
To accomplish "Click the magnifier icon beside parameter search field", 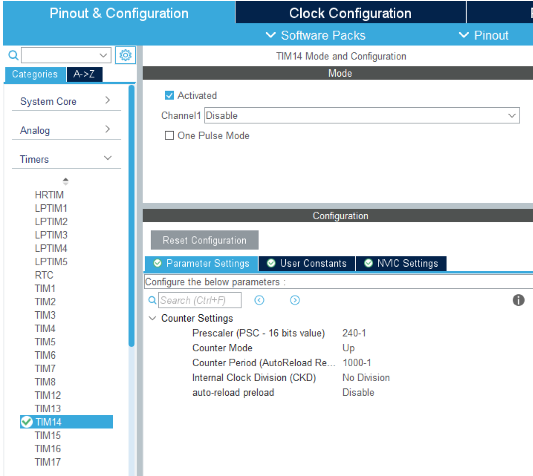I will (x=152, y=300).
